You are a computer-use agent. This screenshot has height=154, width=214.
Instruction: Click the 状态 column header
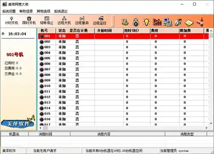point(62,31)
